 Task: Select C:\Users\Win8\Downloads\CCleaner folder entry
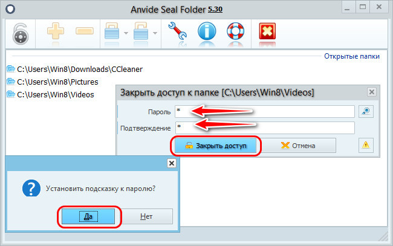point(80,69)
